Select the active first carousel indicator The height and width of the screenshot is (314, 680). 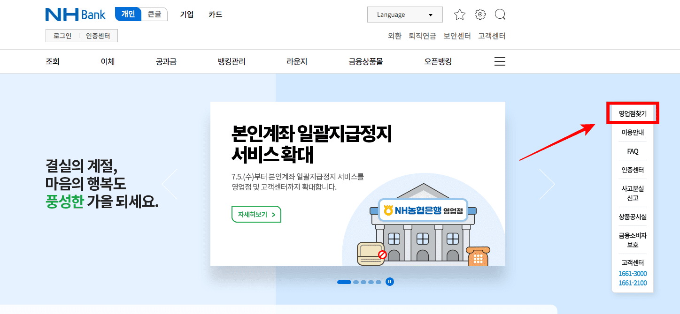344,282
